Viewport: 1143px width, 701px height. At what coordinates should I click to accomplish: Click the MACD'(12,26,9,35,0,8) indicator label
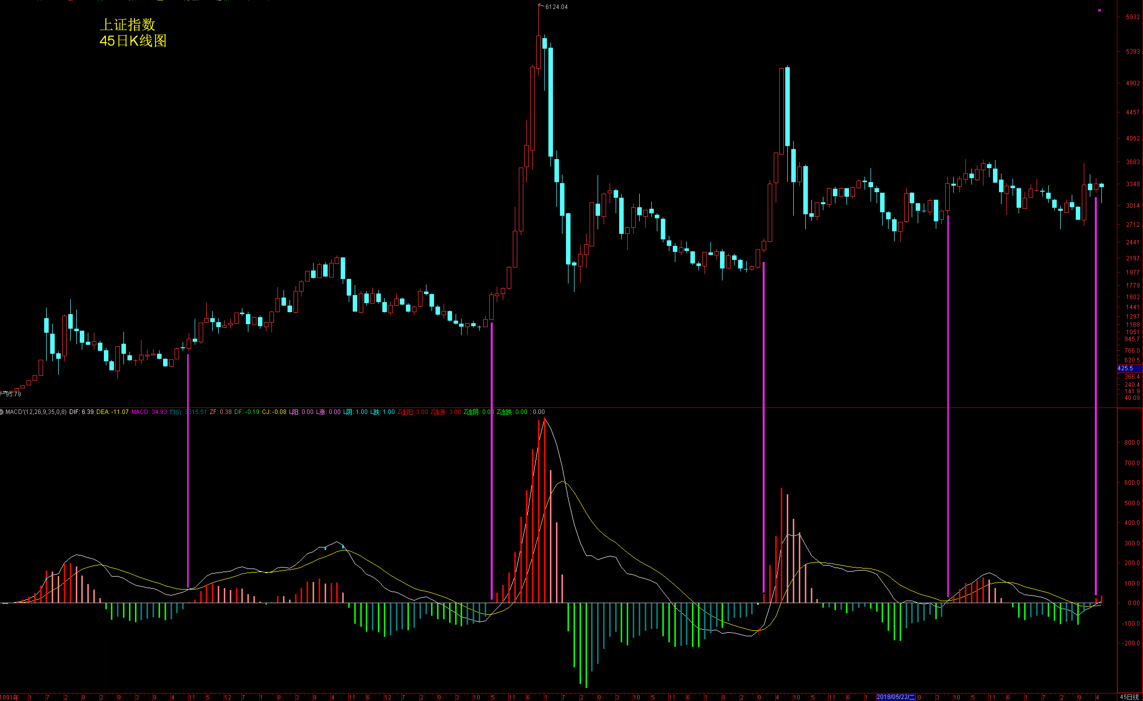(36, 412)
